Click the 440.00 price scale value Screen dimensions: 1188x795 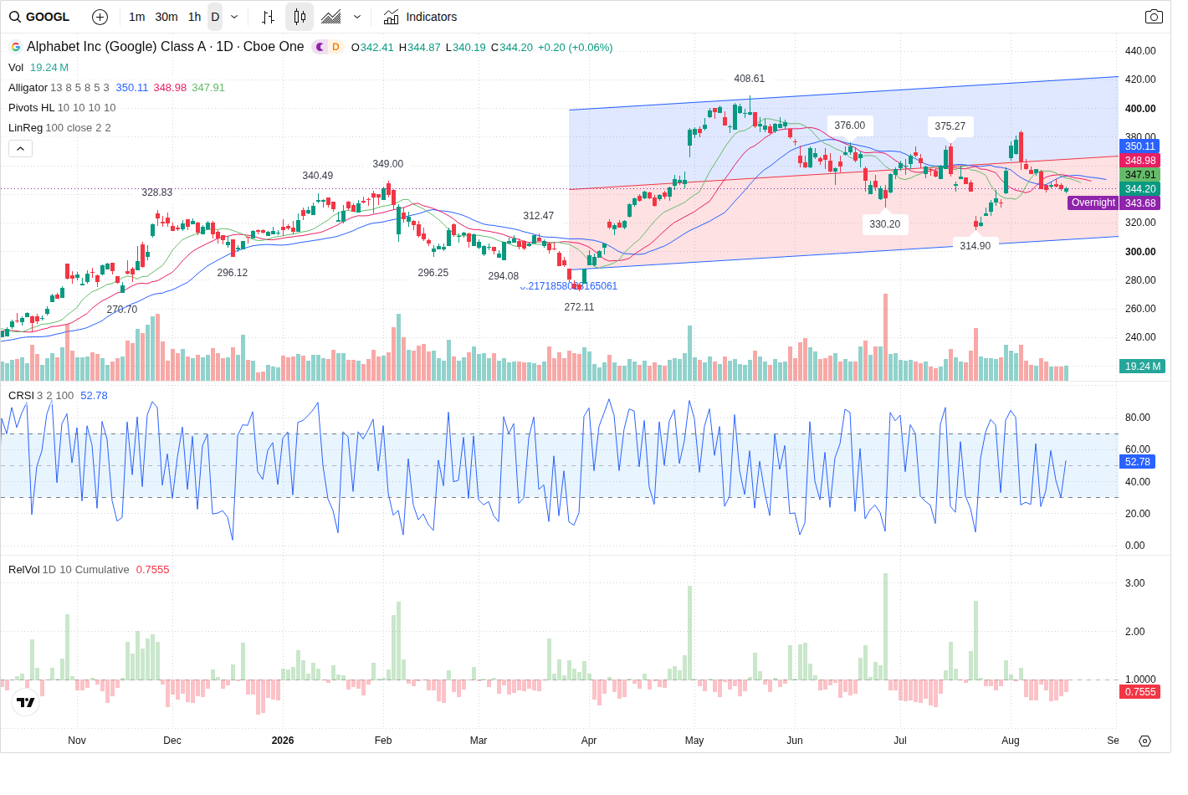1140,51
